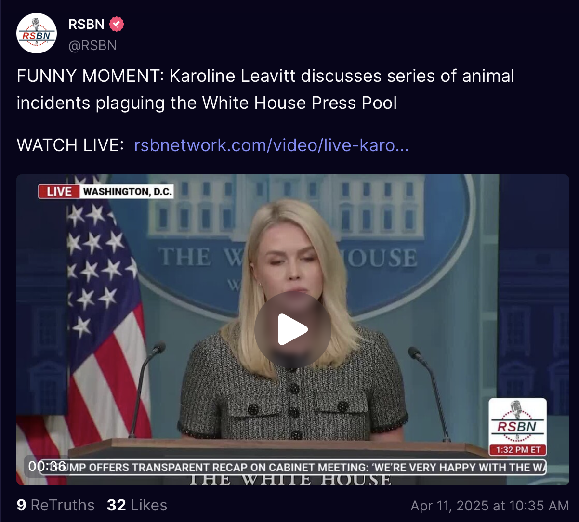
Task: View the 32 Likes list
Action: [137, 505]
